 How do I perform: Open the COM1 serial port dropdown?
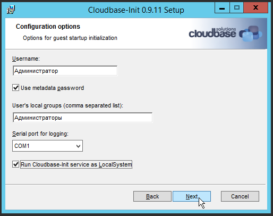pyautogui.click(x=47, y=146)
